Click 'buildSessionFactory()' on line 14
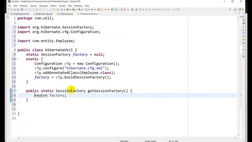 pos(87,77)
